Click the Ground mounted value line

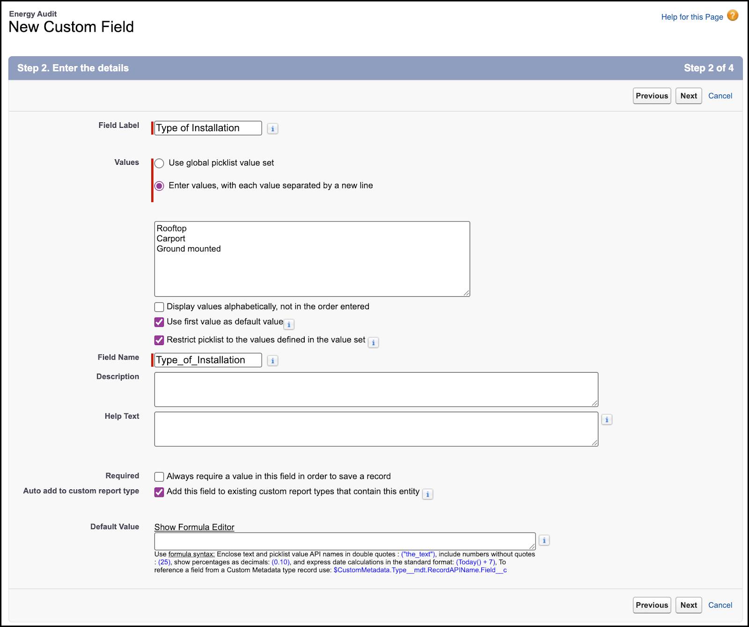(x=189, y=249)
